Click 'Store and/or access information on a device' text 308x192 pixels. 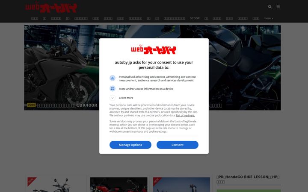coord(146,89)
